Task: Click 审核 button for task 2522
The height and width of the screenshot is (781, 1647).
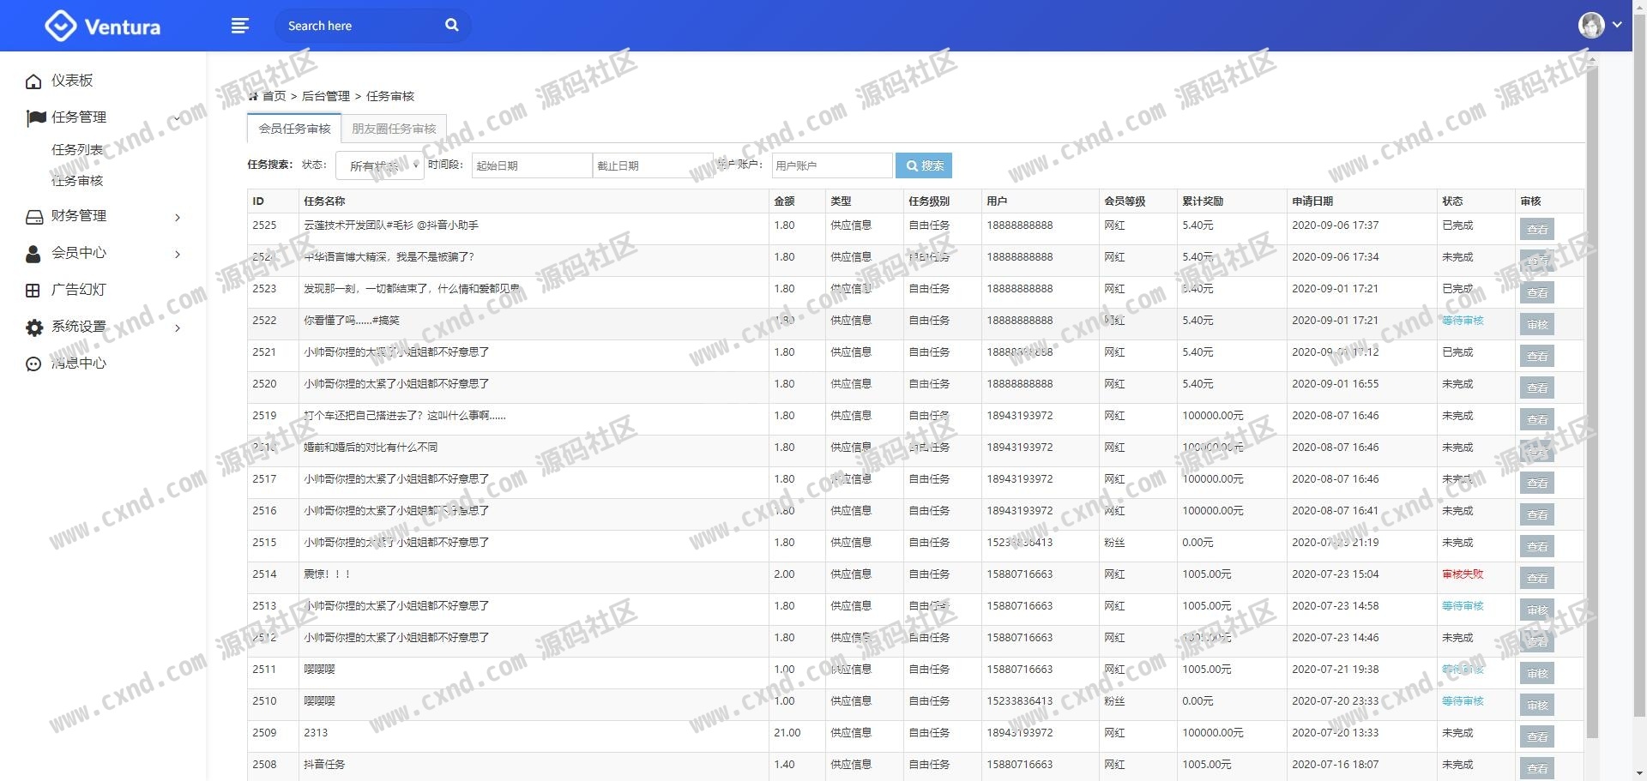Action: [1536, 324]
